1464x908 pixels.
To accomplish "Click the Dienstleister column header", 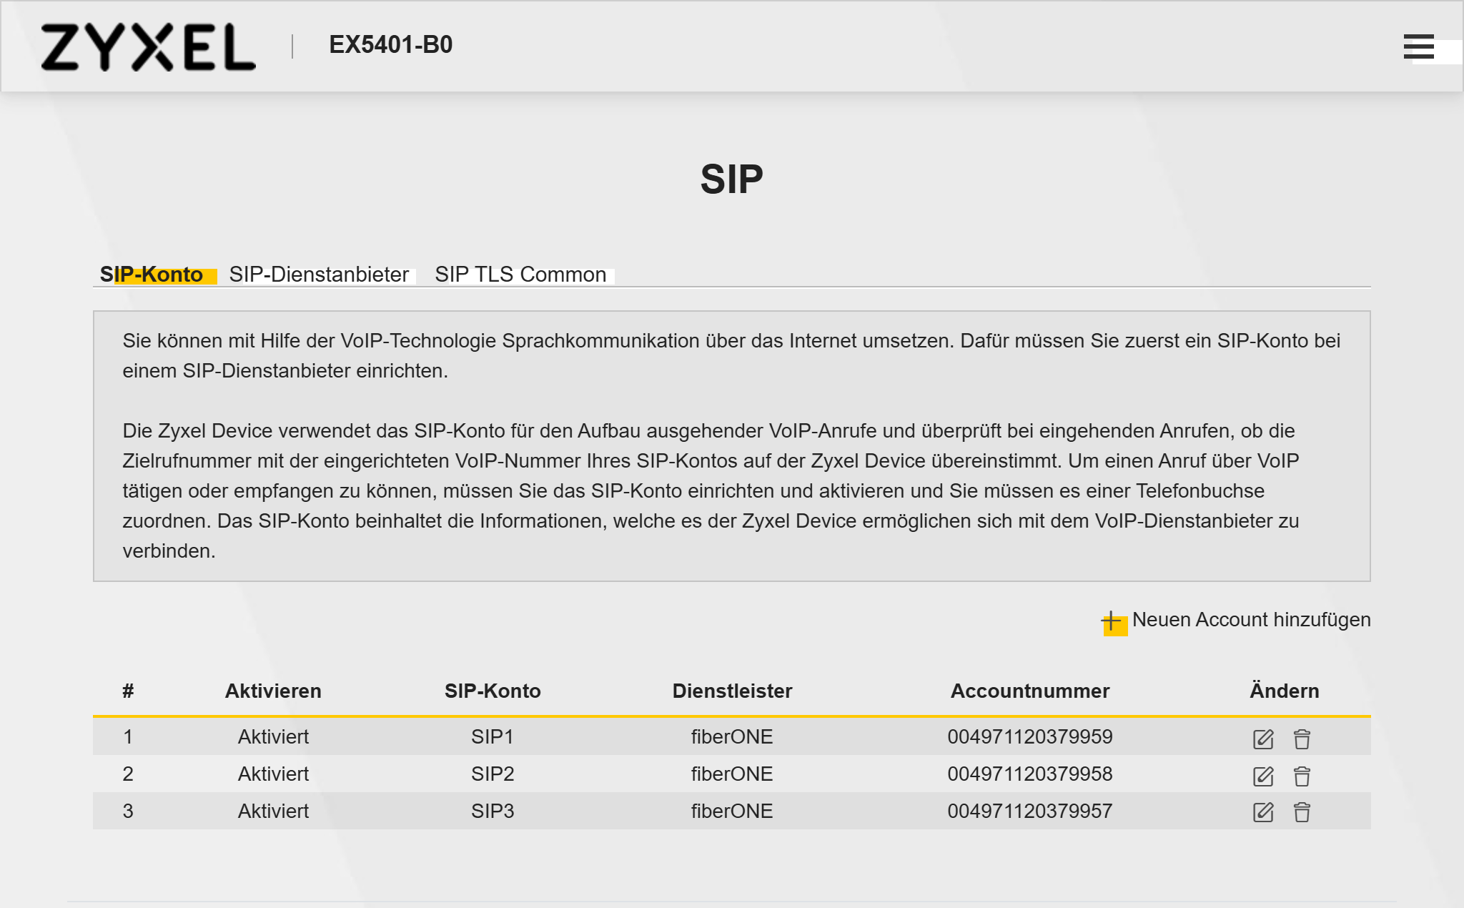I will tap(732, 691).
